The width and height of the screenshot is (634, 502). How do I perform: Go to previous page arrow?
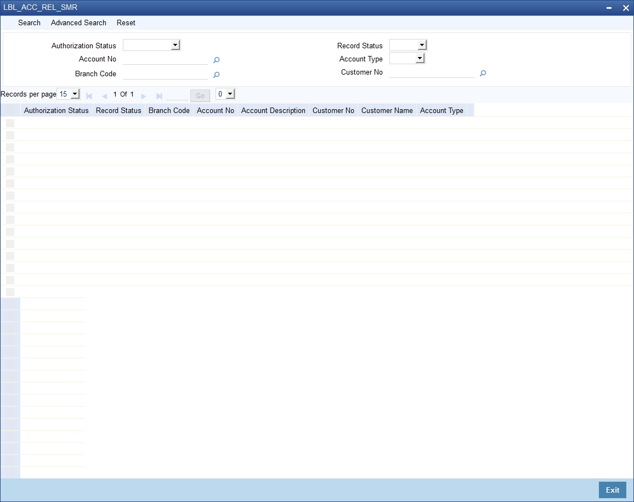point(104,96)
